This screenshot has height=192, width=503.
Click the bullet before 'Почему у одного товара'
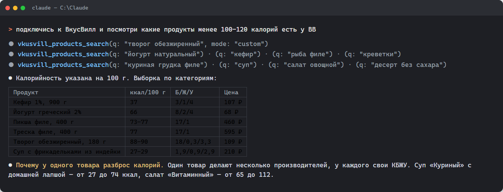[x=10, y=166]
